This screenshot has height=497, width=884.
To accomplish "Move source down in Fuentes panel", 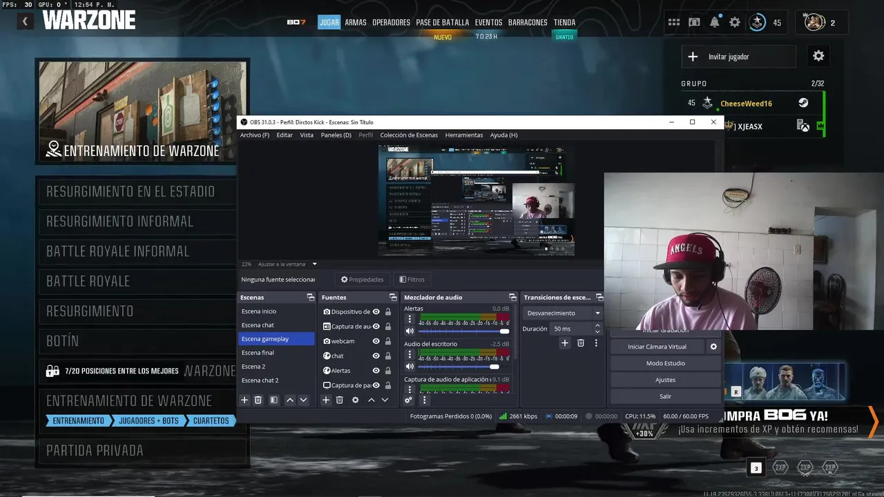I will (385, 400).
